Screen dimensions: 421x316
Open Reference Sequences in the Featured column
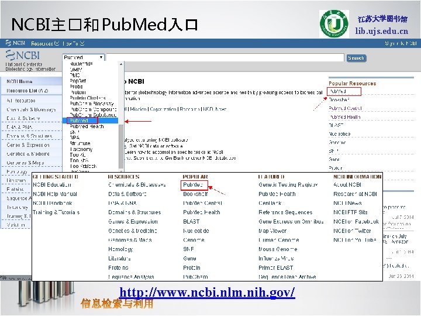(x=285, y=212)
